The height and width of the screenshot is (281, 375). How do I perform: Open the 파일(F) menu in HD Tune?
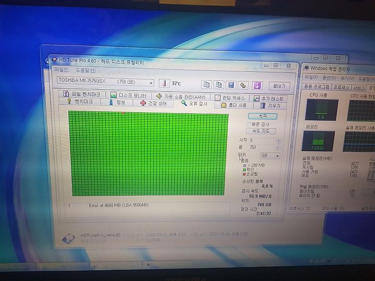coord(61,70)
